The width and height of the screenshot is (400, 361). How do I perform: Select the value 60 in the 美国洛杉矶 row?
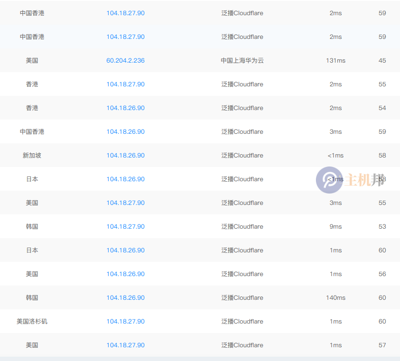(382, 322)
